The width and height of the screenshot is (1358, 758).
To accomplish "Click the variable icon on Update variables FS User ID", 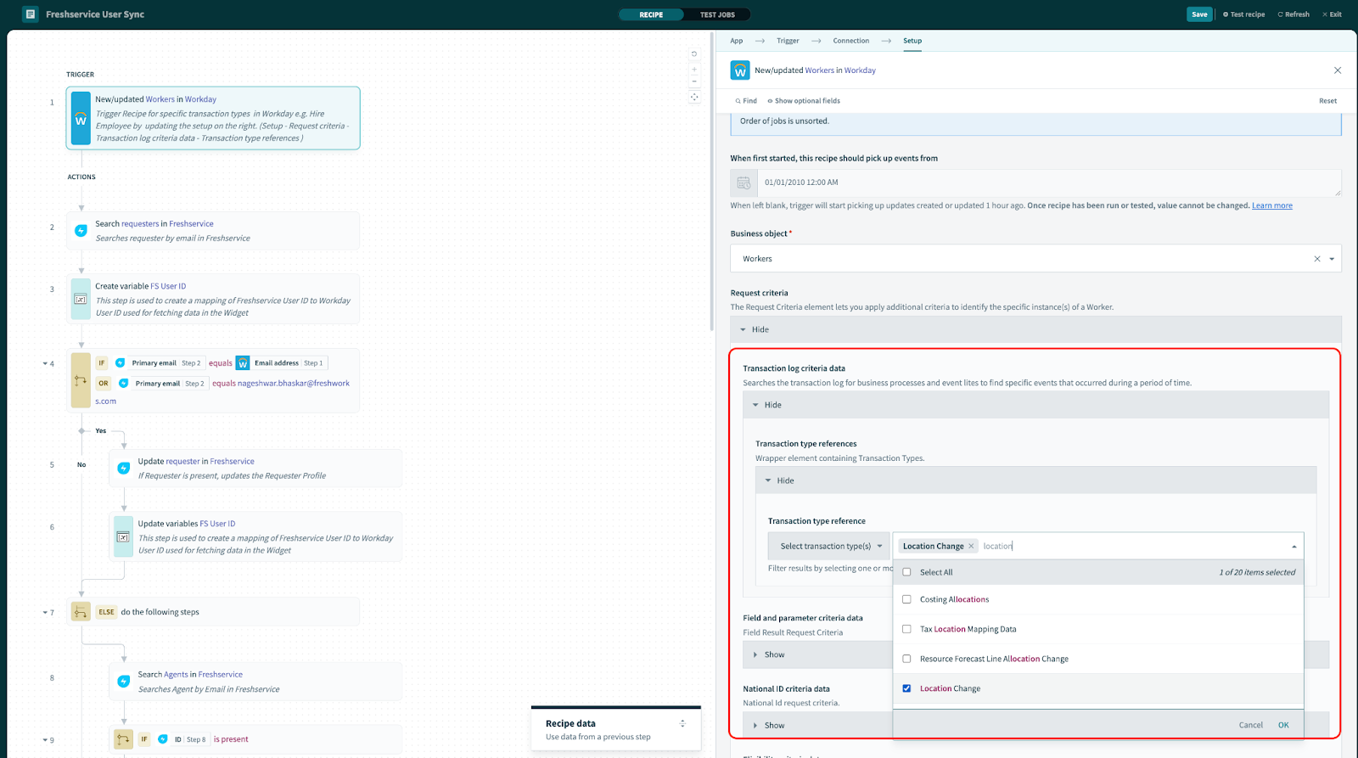I will click(x=123, y=536).
